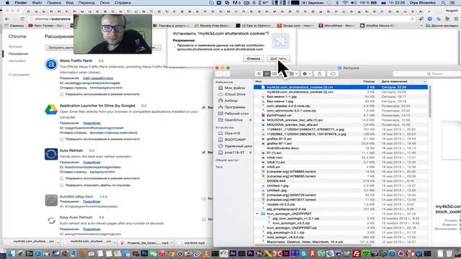This screenshot has height=259, width=461.
Task: Eject OpenDrive in Finder sidebar
Action: click(x=251, y=120)
